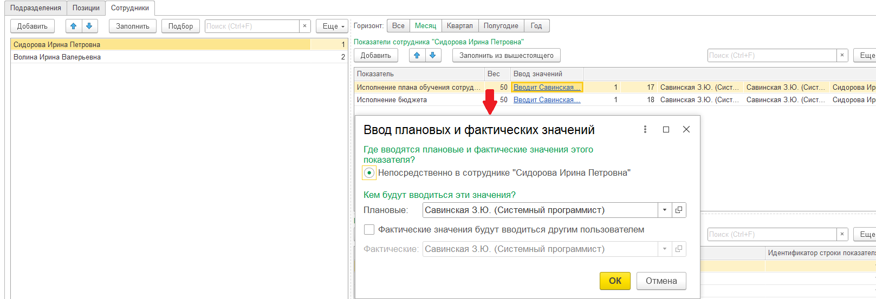Enable checkbox for actual values by another user

tap(369, 230)
